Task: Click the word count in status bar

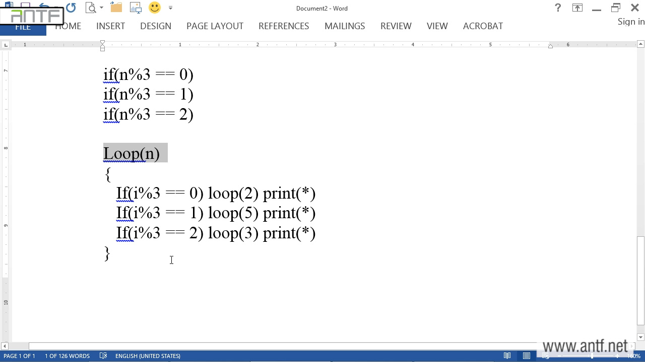Action: pos(67,356)
